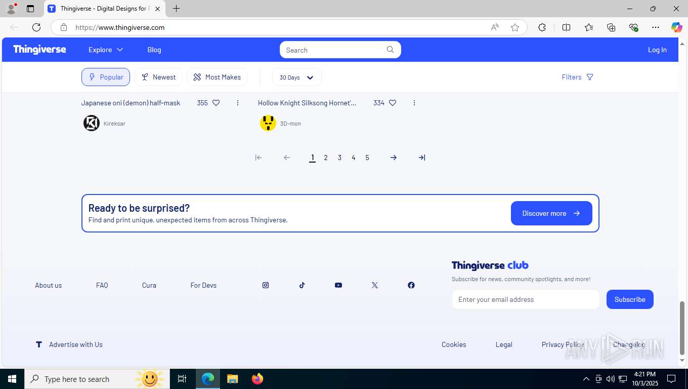Toggle split screen in Edge
The image size is (688, 389).
click(566, 27)
